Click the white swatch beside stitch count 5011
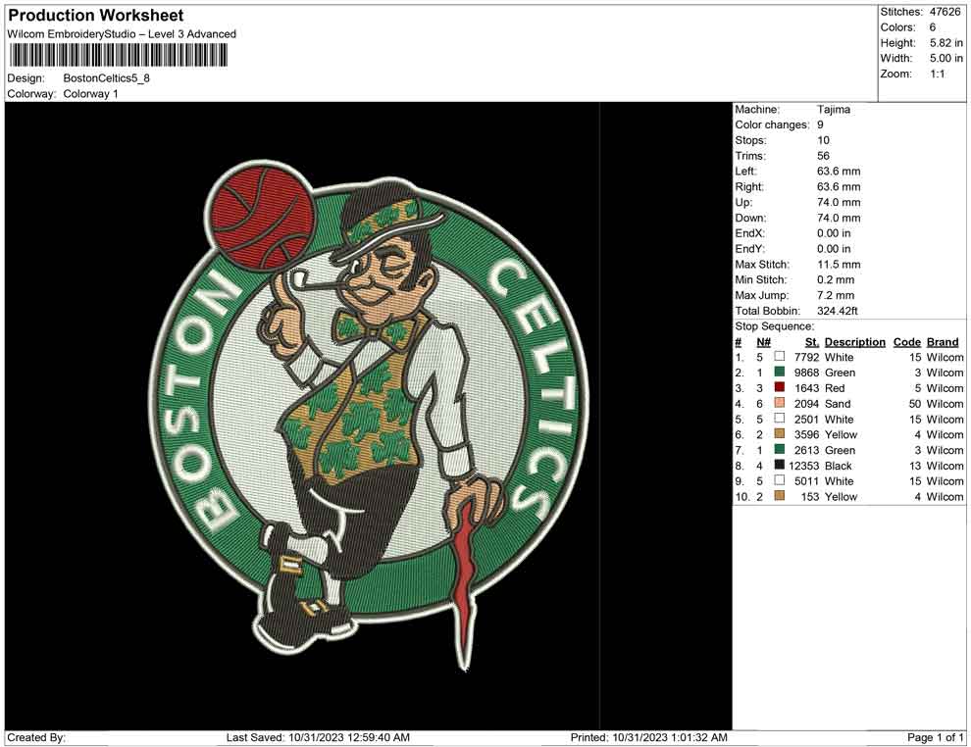 pos(780,480)
